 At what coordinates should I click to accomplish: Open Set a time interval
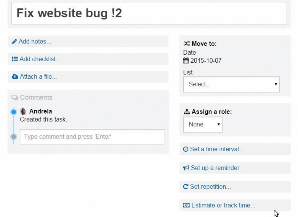coord(217,149)
